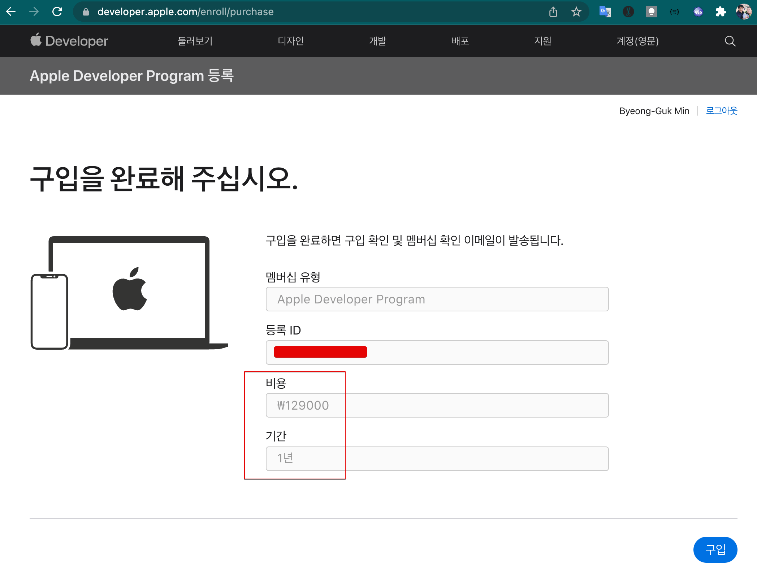
Task: Bookmark page with star icon
Action: pos(576,12)
